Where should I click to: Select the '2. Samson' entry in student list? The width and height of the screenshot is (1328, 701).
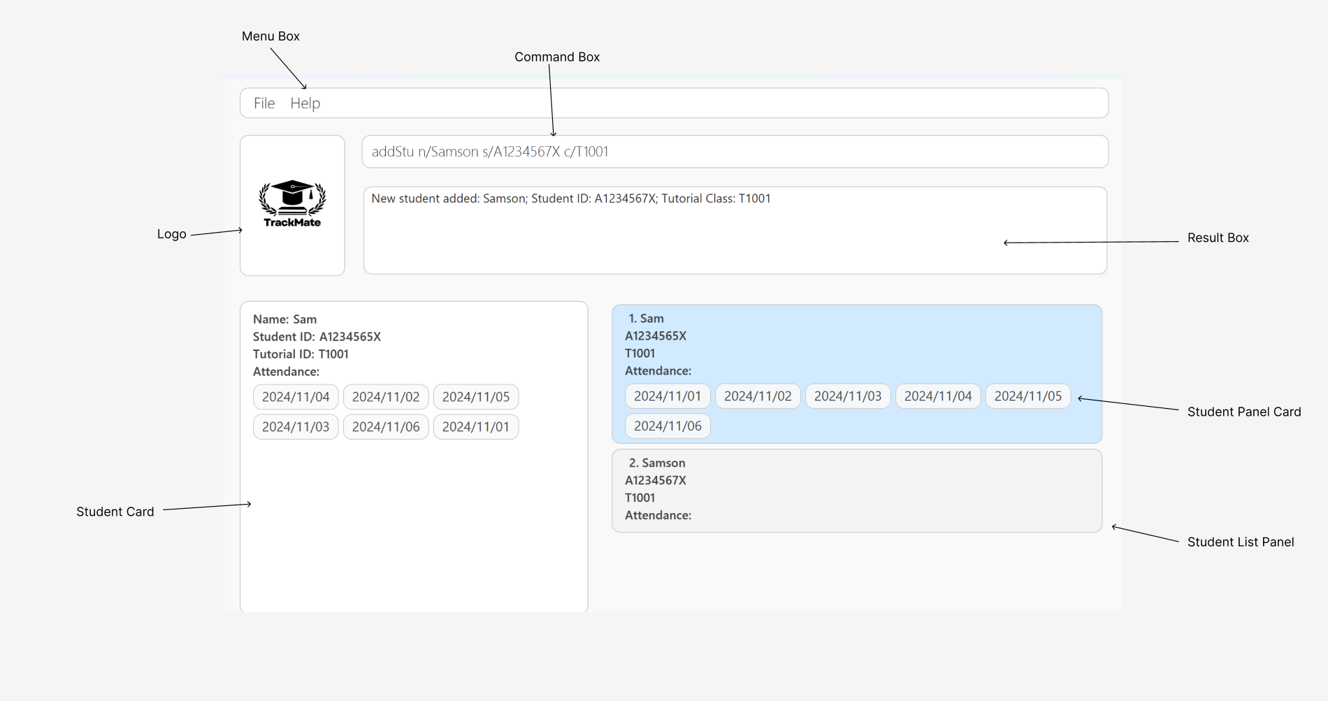click(856, 490)
